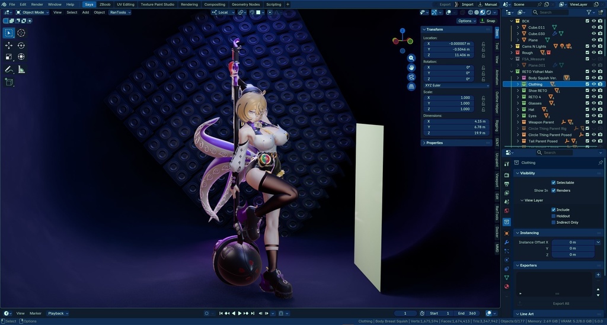
Task: Click the Manual button
Action: 488,4
